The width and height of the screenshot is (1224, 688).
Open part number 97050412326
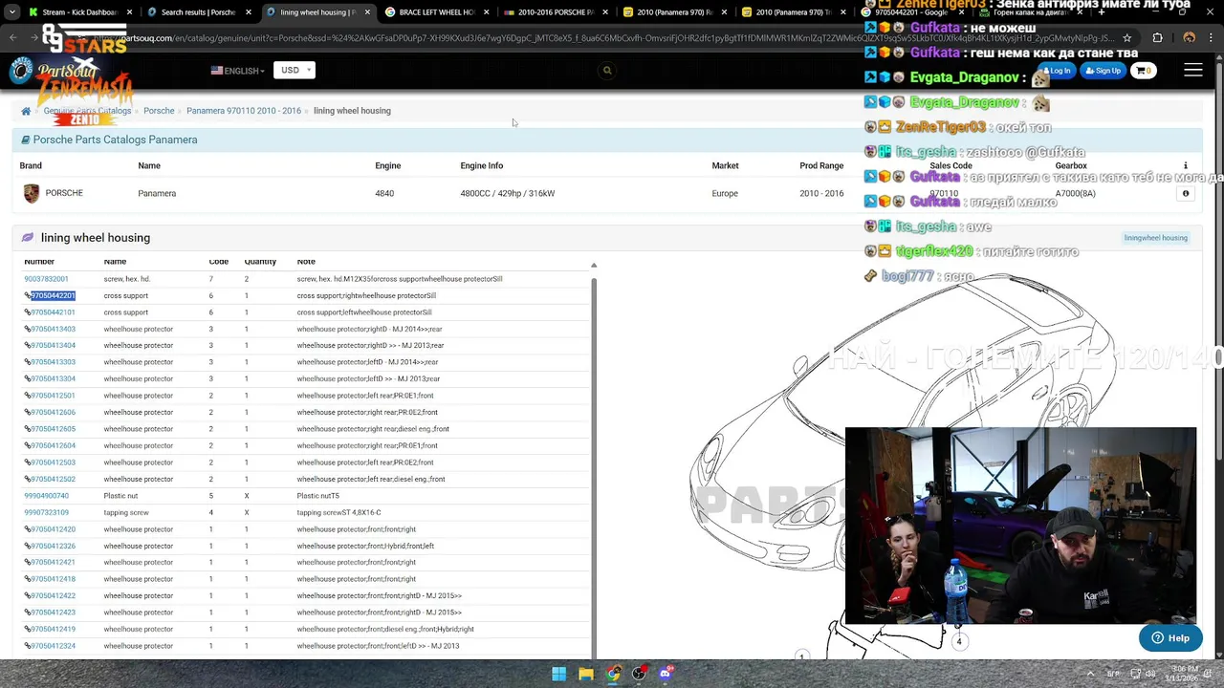53,547
